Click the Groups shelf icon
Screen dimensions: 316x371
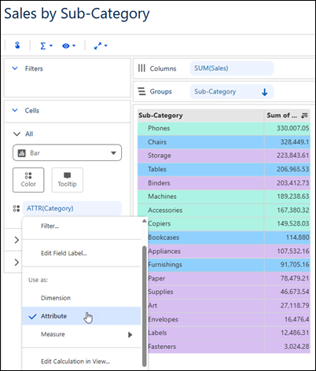coord(141,91)
